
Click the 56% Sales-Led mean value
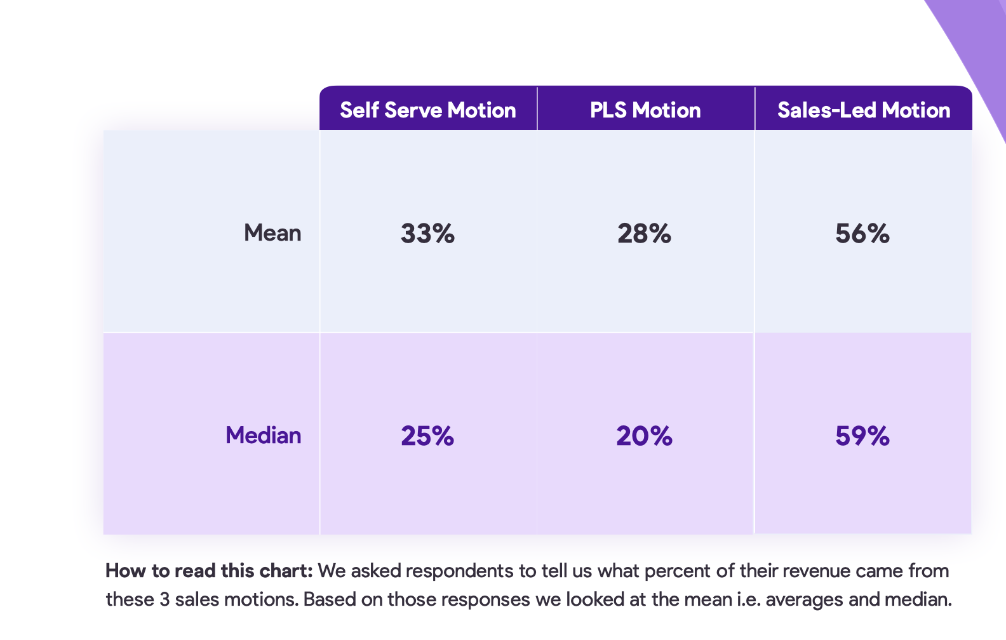(x=862, y=234)
